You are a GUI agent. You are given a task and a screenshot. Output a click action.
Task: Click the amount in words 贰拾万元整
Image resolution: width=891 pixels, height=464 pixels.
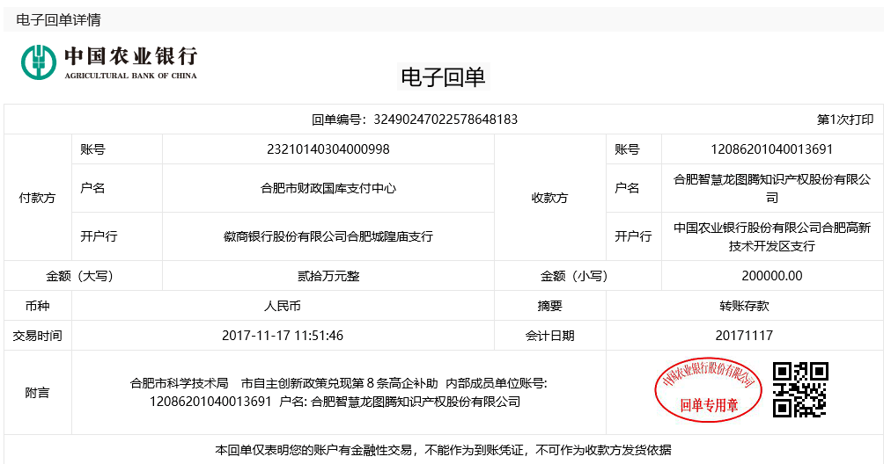[x=328, y=276]
